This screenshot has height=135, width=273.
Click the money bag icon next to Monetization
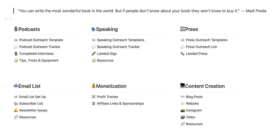pos(93,86)
